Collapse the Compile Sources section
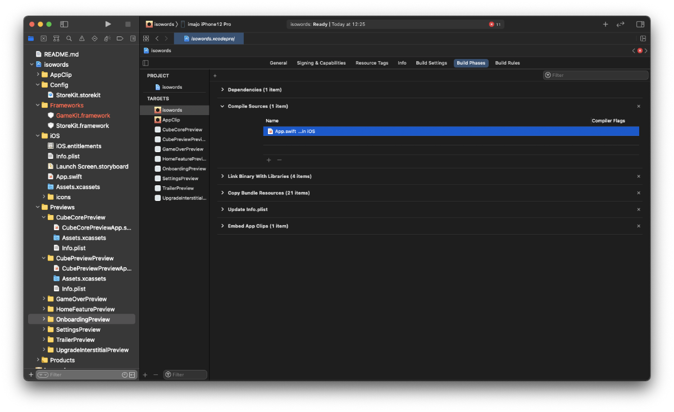This screenshot has height=412, width=674. pyautogui.click(x=222, y=106)
